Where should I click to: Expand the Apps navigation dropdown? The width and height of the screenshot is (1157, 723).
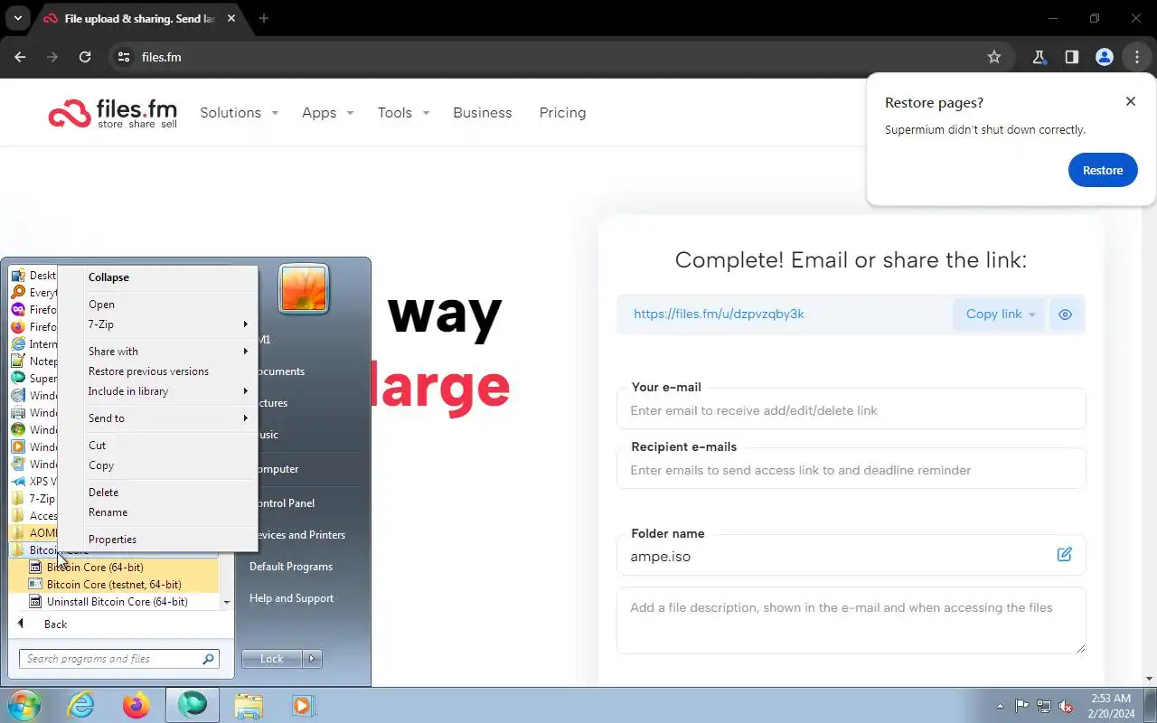pos(327,113)
